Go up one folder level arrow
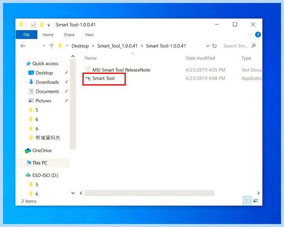Screen dimensions: 284x227 [x=52, y=46]
